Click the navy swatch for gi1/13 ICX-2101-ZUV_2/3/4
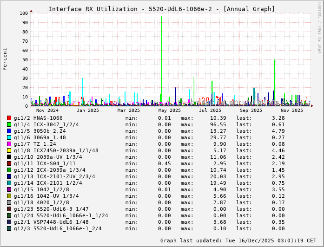 tap(9, 176)
